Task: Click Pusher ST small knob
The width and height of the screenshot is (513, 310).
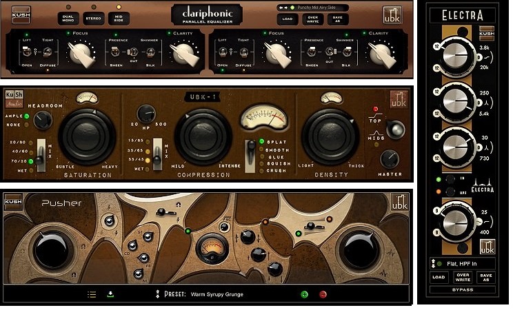Action: 148,237
